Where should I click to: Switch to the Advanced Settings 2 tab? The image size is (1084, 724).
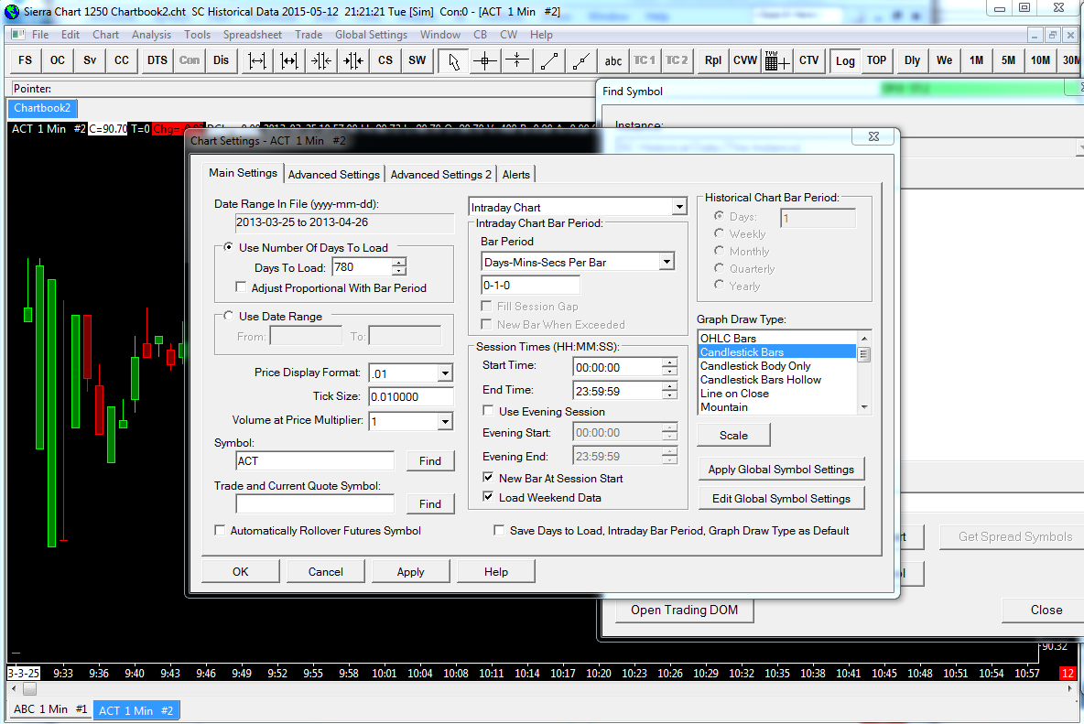click(440, 174)
